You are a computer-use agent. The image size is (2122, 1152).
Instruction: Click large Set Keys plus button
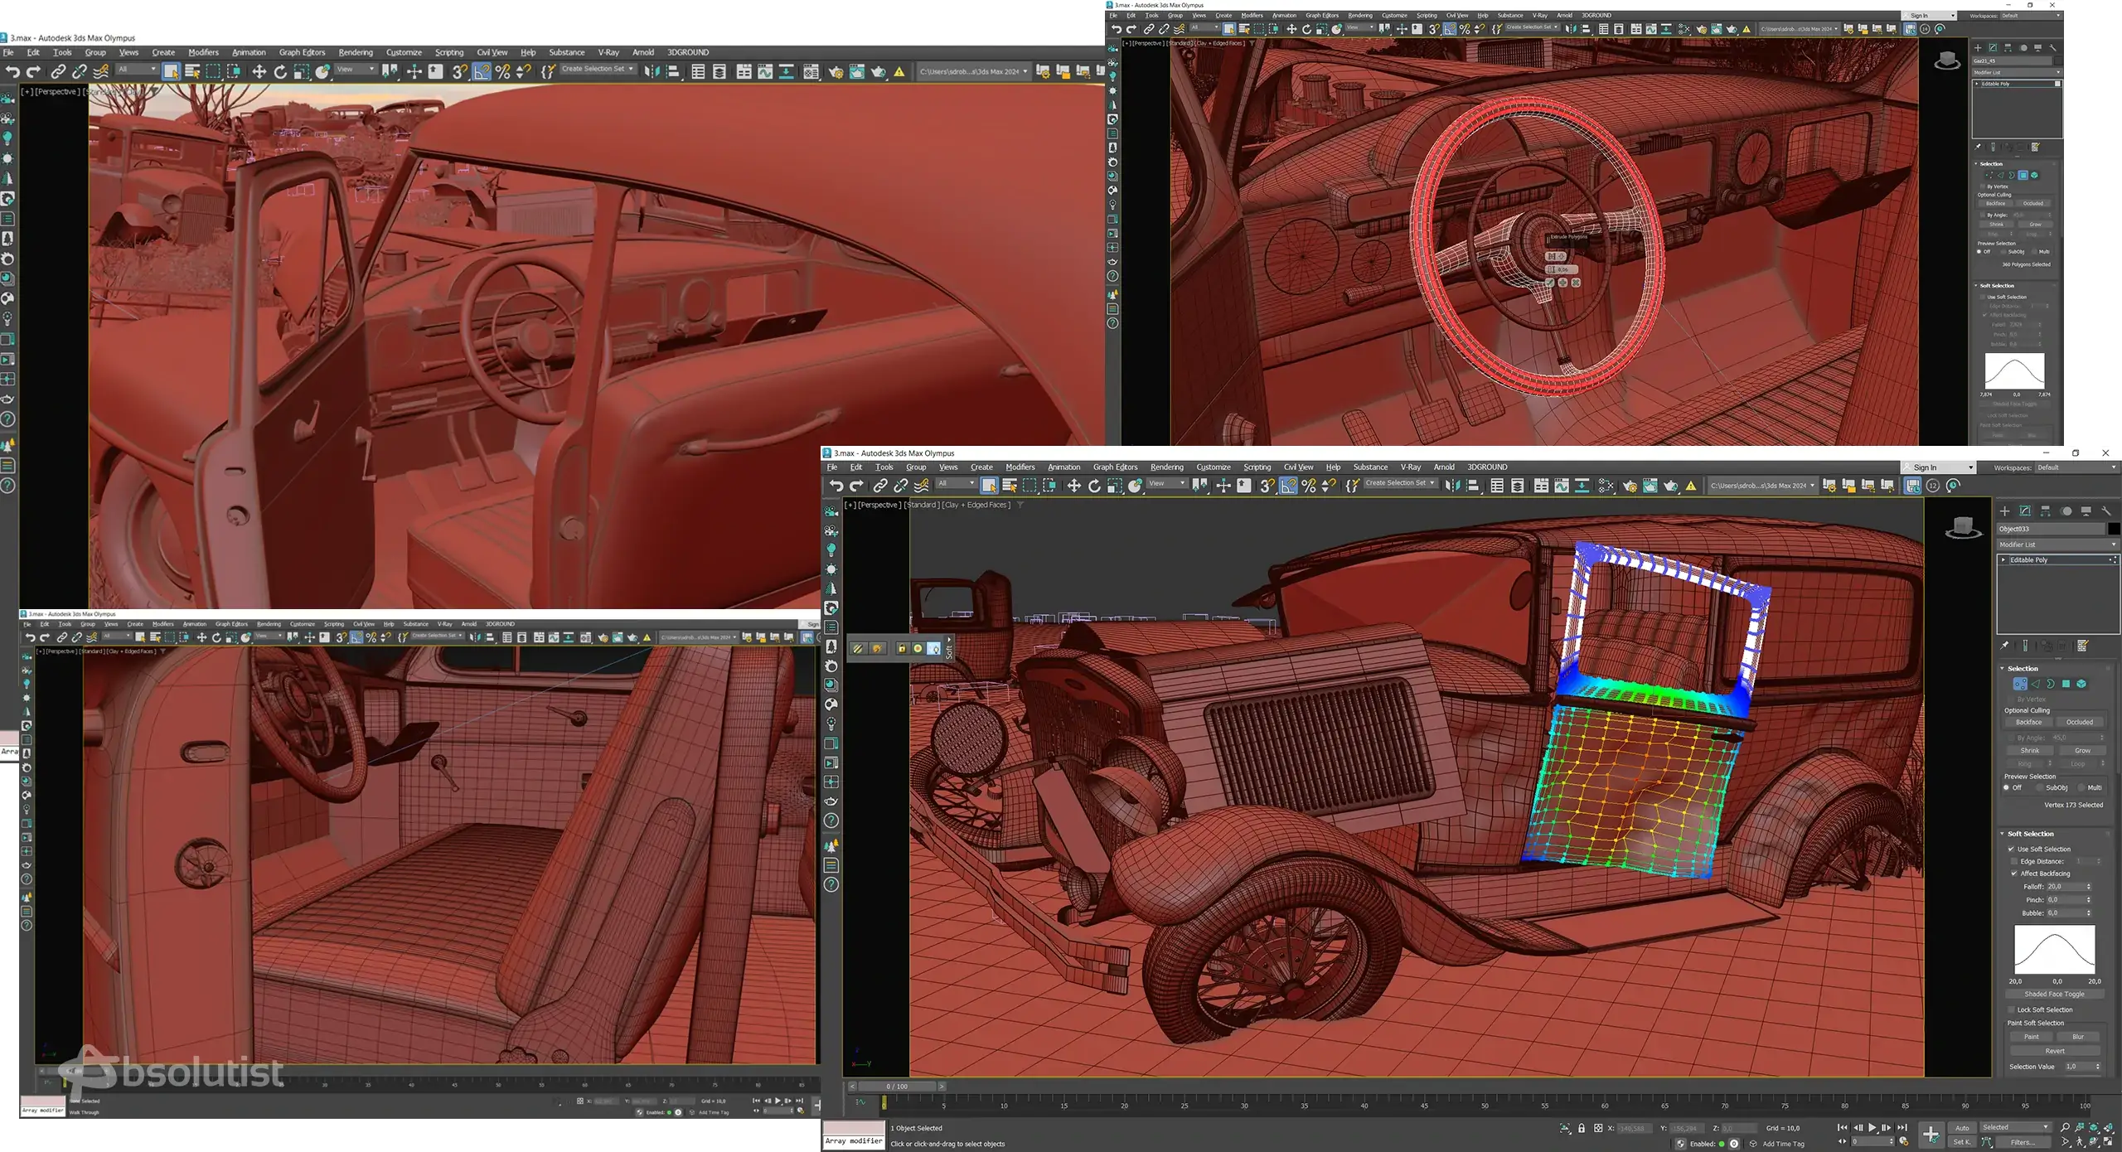[x=1931, y=1134]
